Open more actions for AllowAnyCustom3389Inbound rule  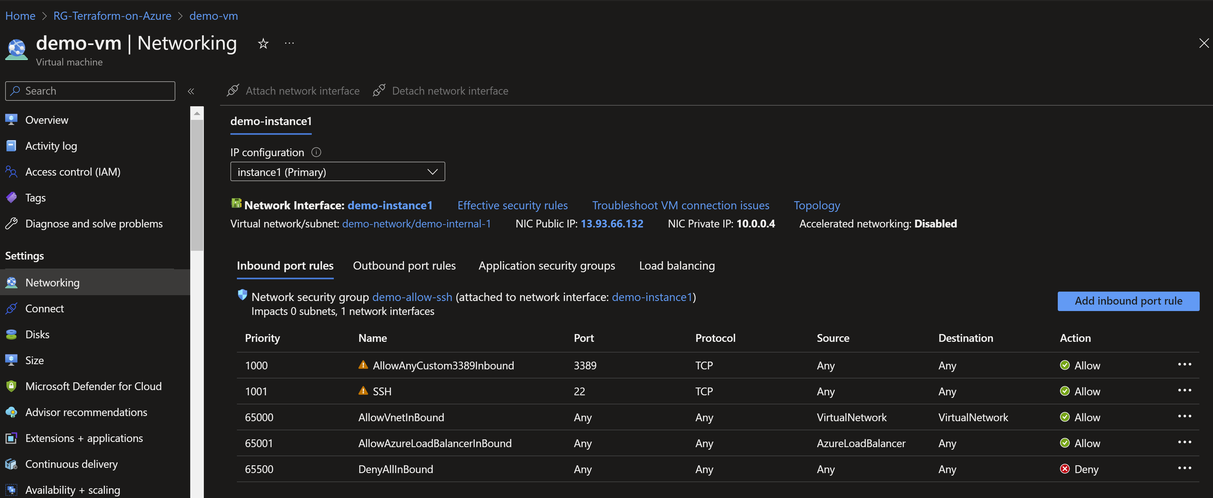pyautogui.click(x=1184, y=364)
